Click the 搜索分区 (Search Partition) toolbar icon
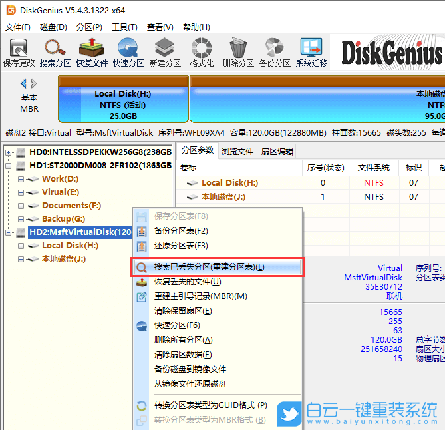Viewport: 445px width, 430px height. [55, 52]
